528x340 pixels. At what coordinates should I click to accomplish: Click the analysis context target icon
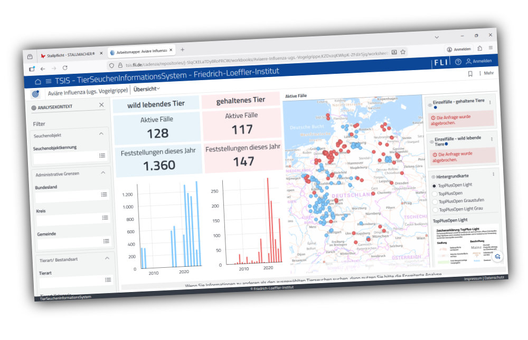pyautogui.click(x=35, y=94)
